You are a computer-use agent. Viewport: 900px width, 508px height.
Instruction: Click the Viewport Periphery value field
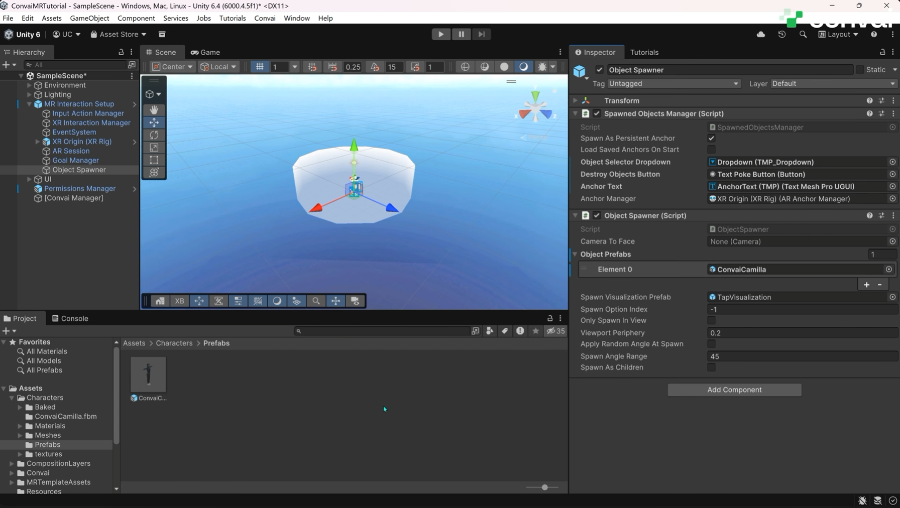coord(802,333)
